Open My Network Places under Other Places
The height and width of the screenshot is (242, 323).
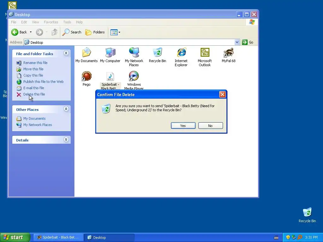tap(38, 125)
